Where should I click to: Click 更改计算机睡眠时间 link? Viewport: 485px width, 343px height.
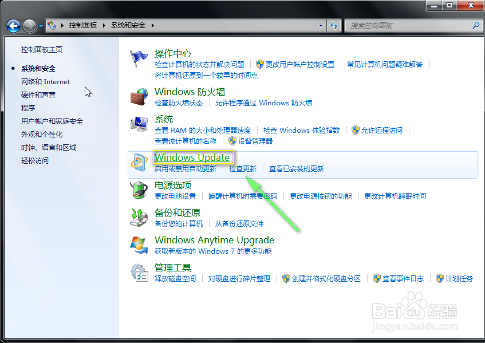click(x=395, y=196)
